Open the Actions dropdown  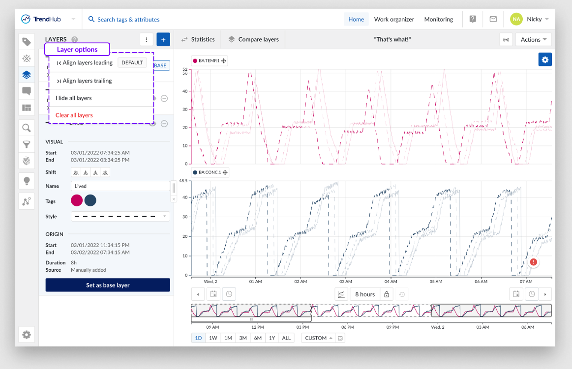(534, 39)
